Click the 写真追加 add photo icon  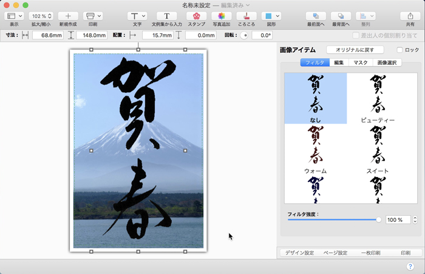(x=222, y=16)
